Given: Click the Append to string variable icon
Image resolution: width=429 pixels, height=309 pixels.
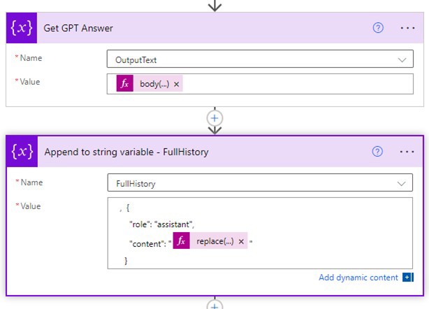Looking at the screenshot, I should coord(23,152).
